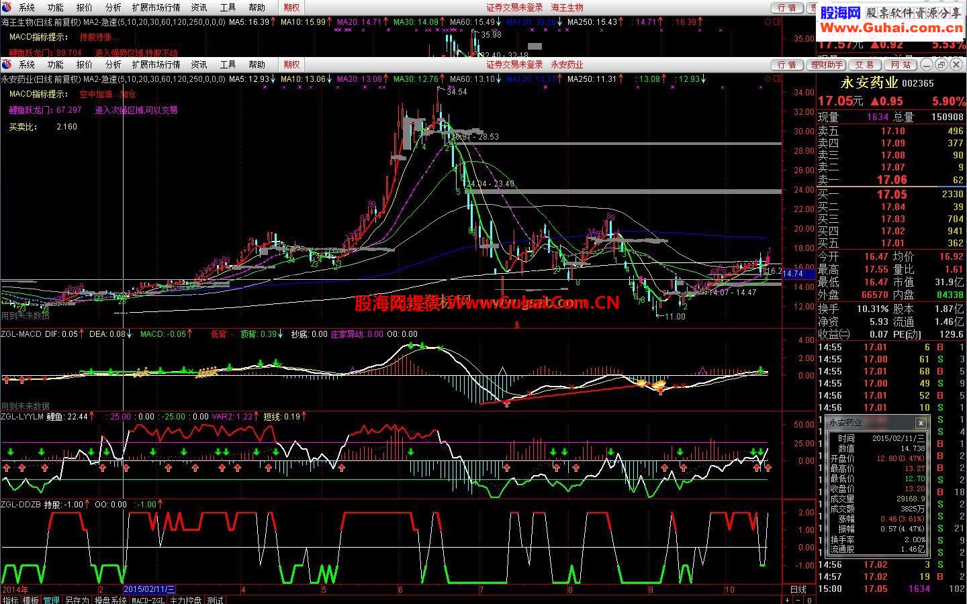Open the 功能 menu in the 永安药业 window
Image resolution: width=967 pixels, height=604 pixels.
(x=56, y=64)
